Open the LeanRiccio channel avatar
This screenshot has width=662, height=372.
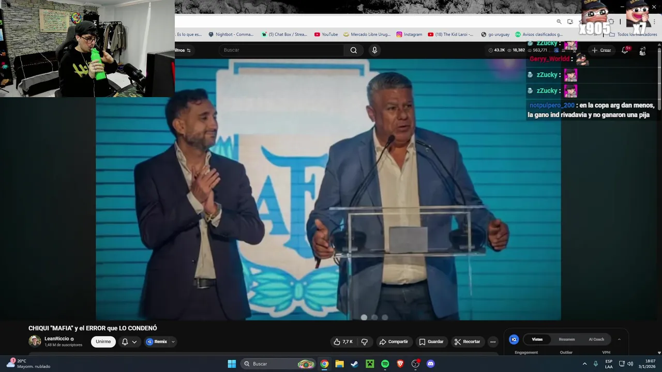[35, 341]
